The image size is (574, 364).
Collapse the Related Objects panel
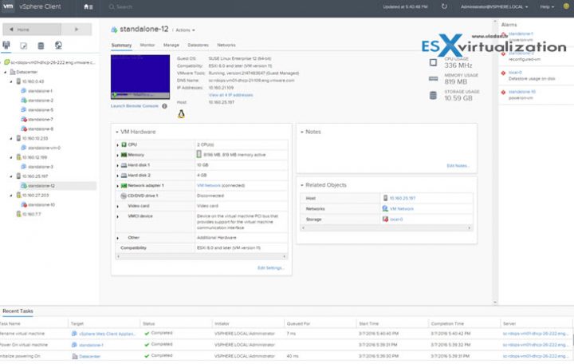pyautogui.click(x=302, y=185)
